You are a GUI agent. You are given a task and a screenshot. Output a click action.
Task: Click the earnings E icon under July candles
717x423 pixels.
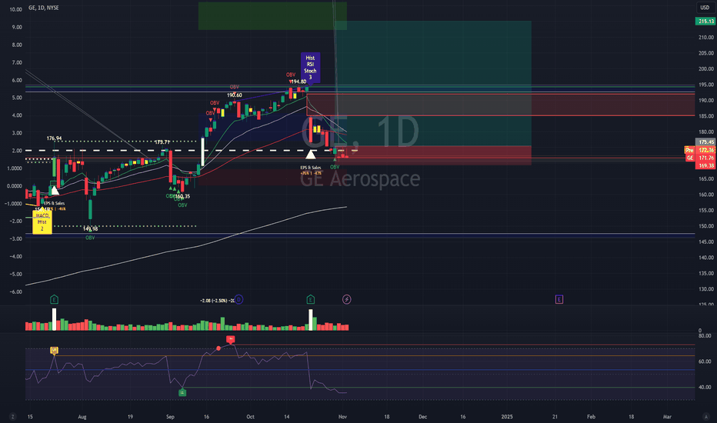[x=54, y=300]
